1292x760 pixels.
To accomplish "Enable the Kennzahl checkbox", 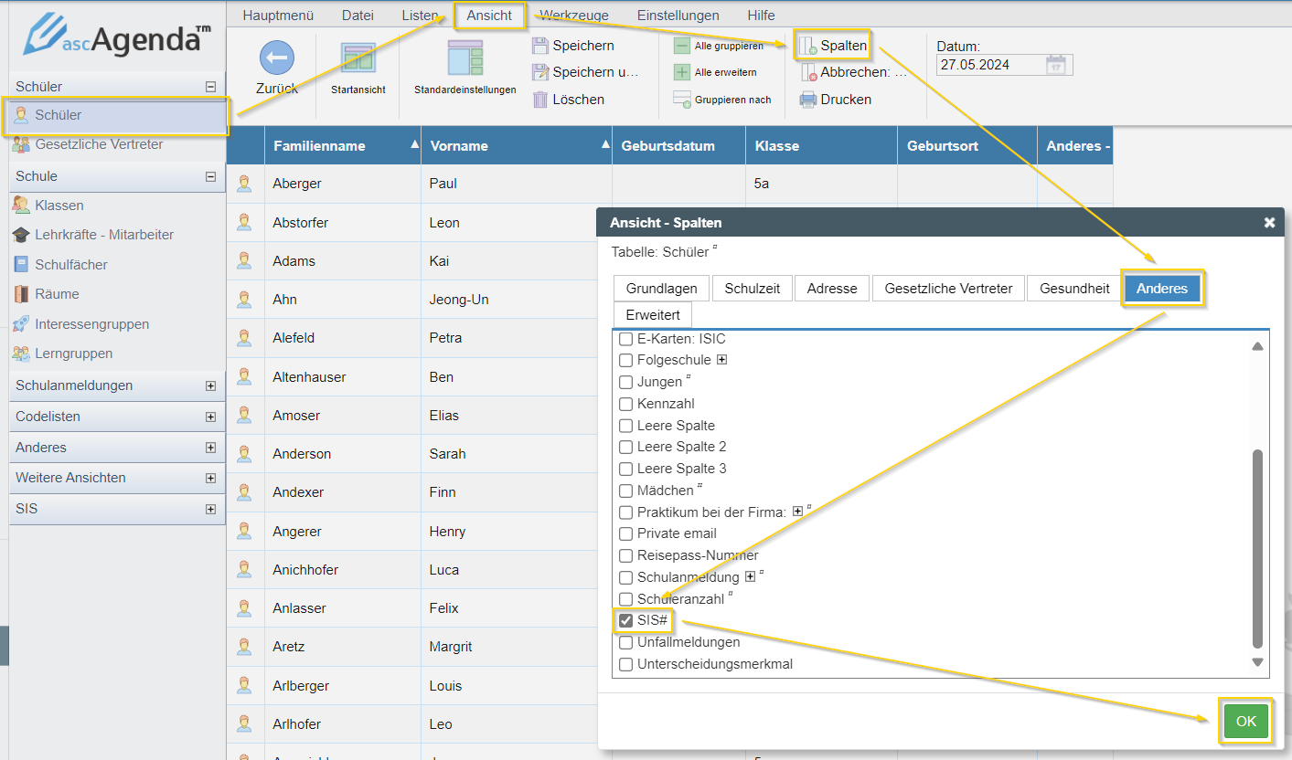I will [x=626, y=404].
